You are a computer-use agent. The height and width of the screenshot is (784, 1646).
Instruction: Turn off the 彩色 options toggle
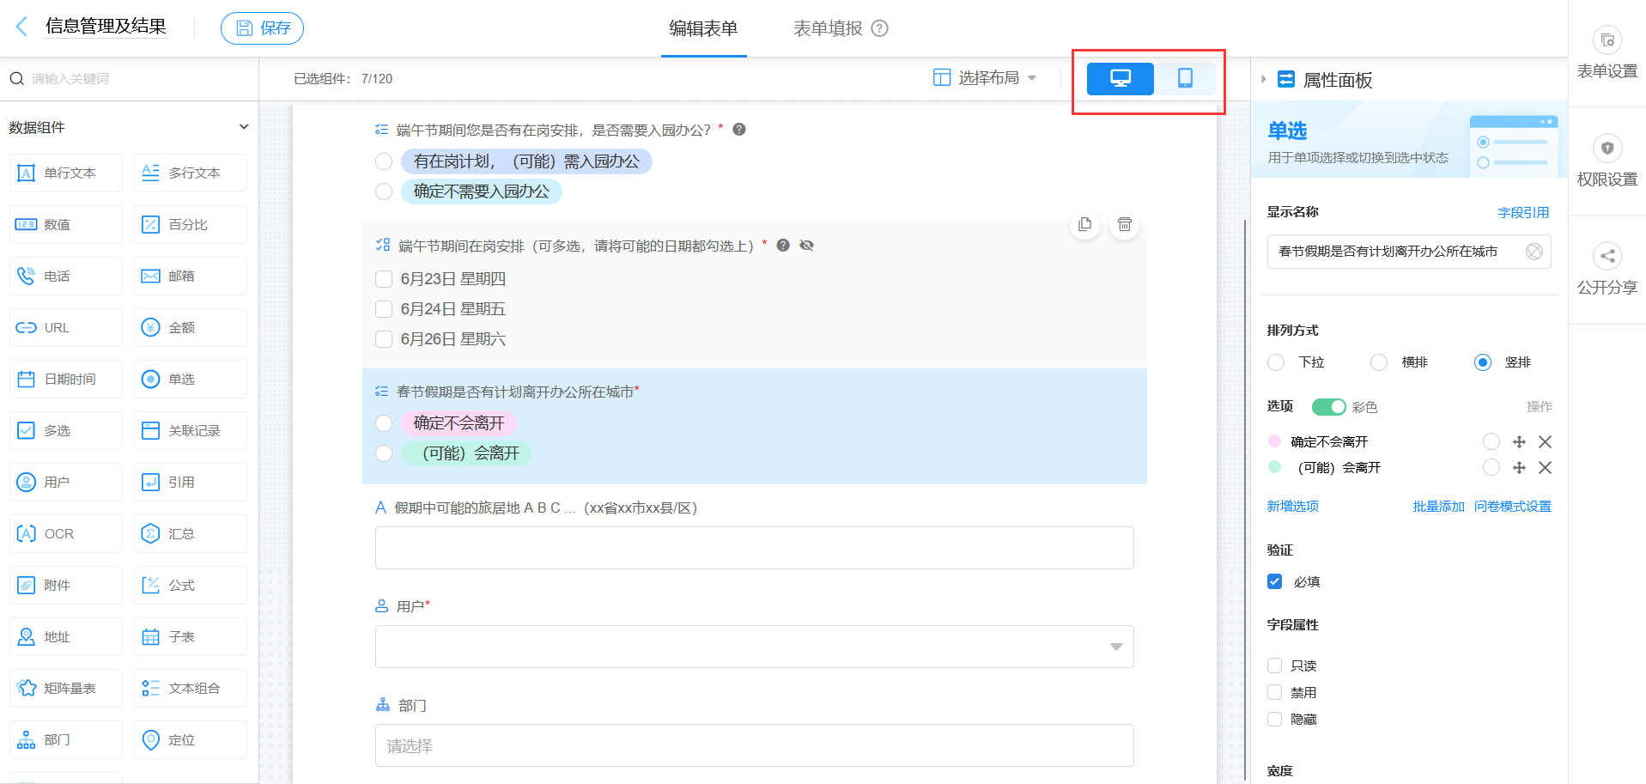(x=1328, y=406)
